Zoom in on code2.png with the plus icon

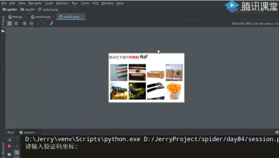pyautogui.click(x=24, y=23)
